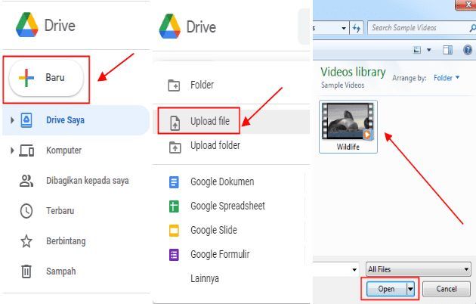Click the refresh arrows button
Viewport: 476px width, 304px height.
pyautogui.click(x=357, y=28)
